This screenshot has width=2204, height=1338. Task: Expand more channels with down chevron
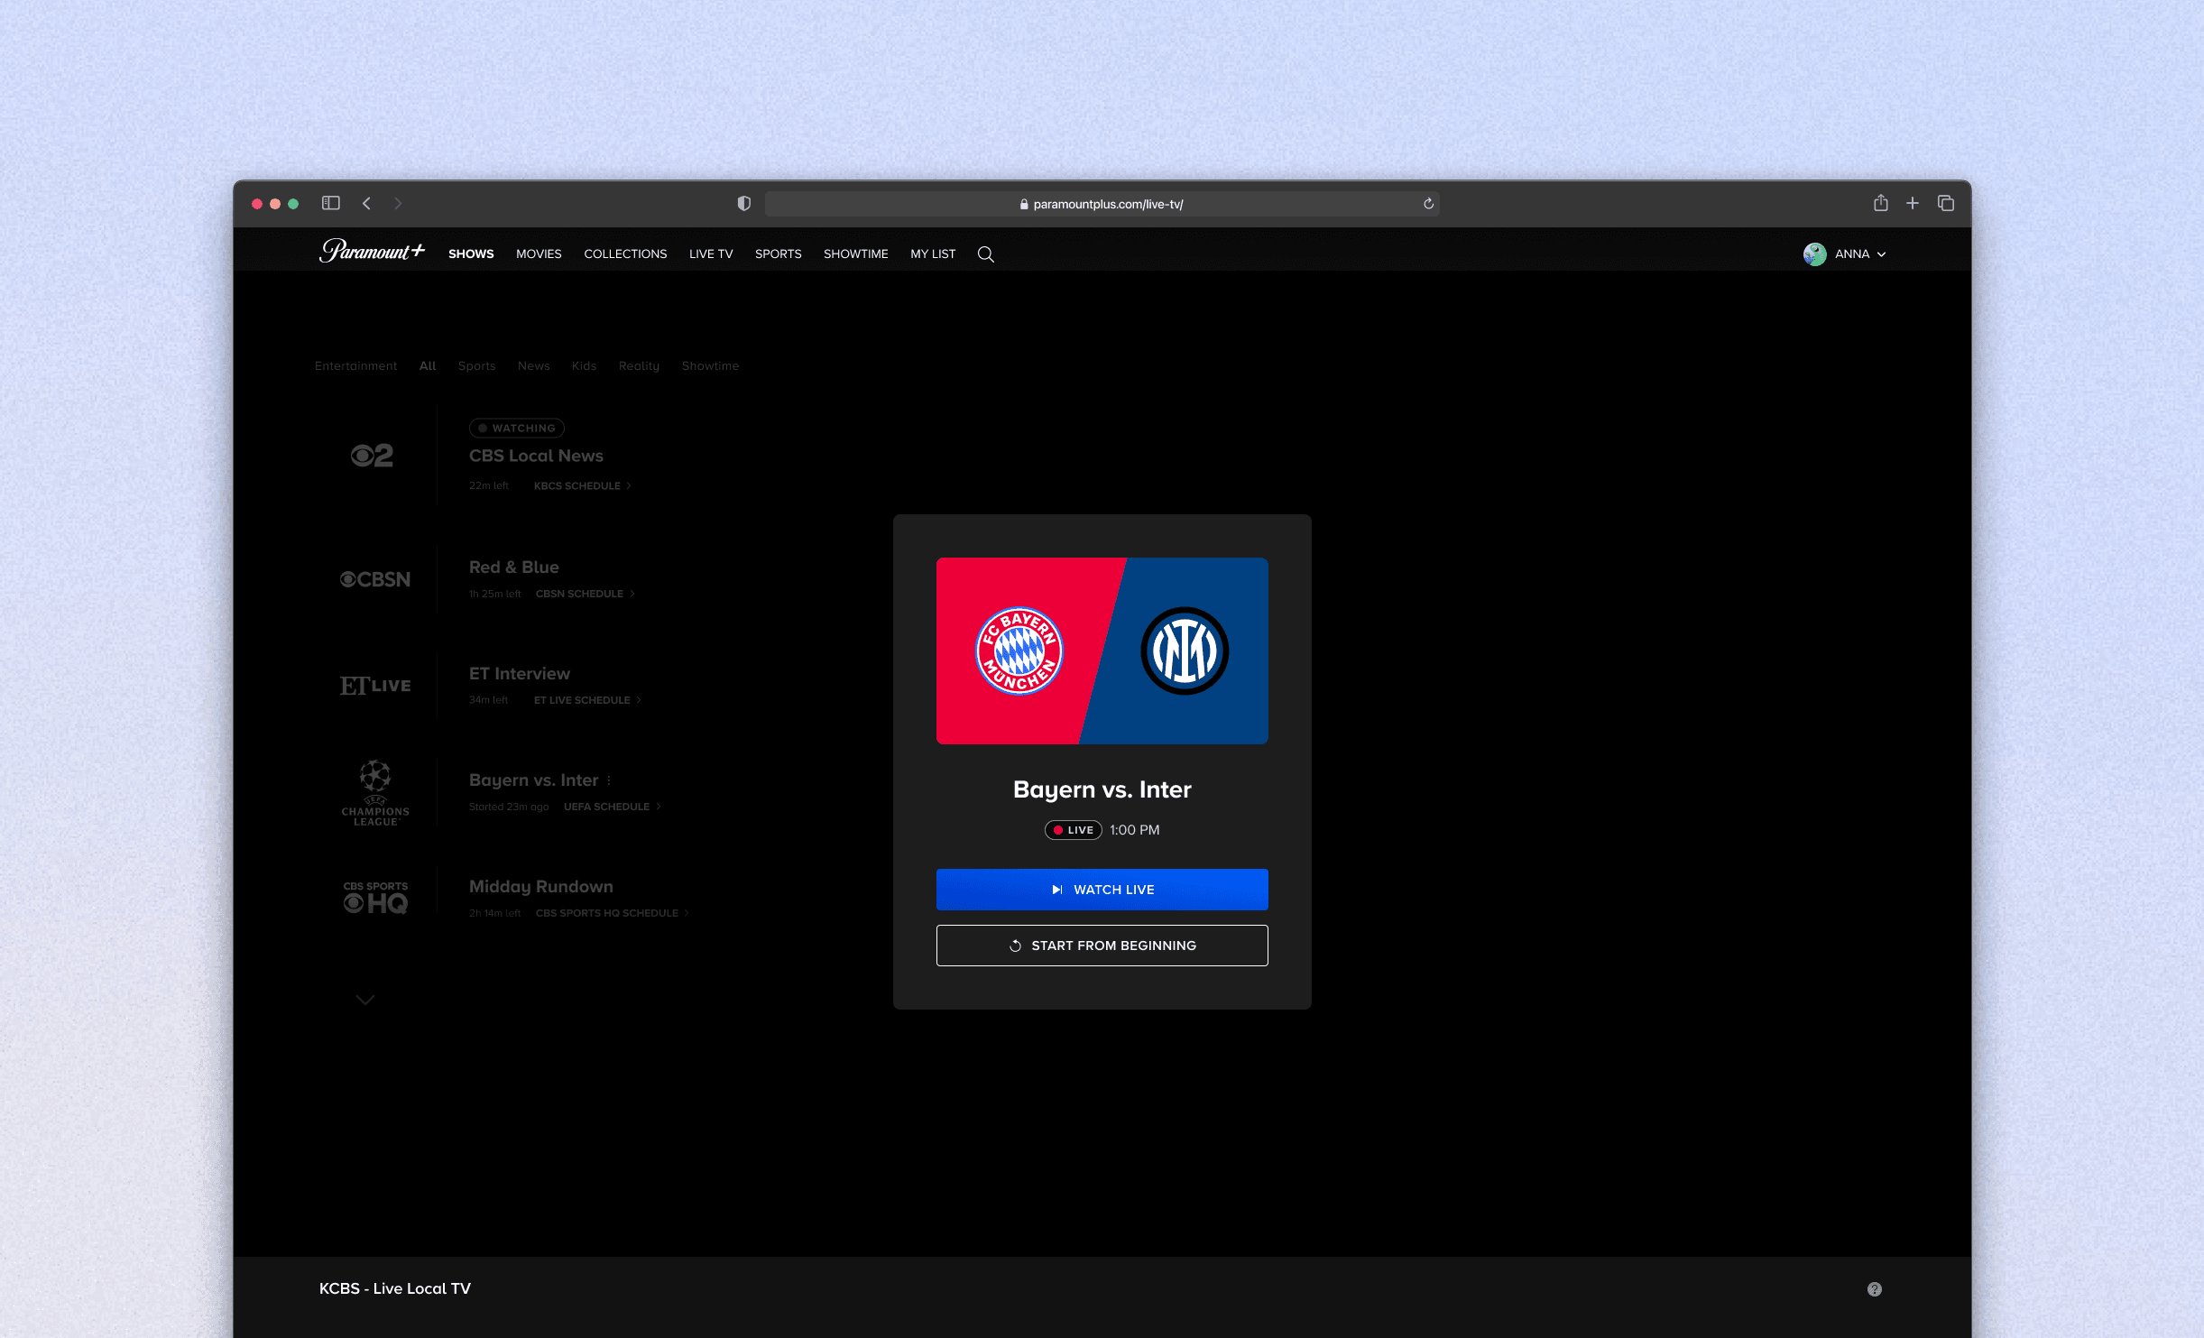364,1000
